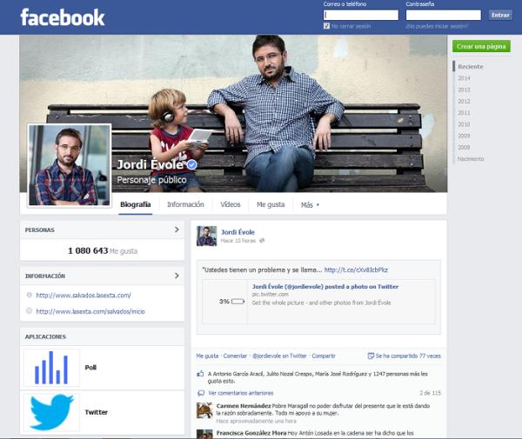
Task: Expand the 'Más' dropdown tab
Action: click(310, 205)
